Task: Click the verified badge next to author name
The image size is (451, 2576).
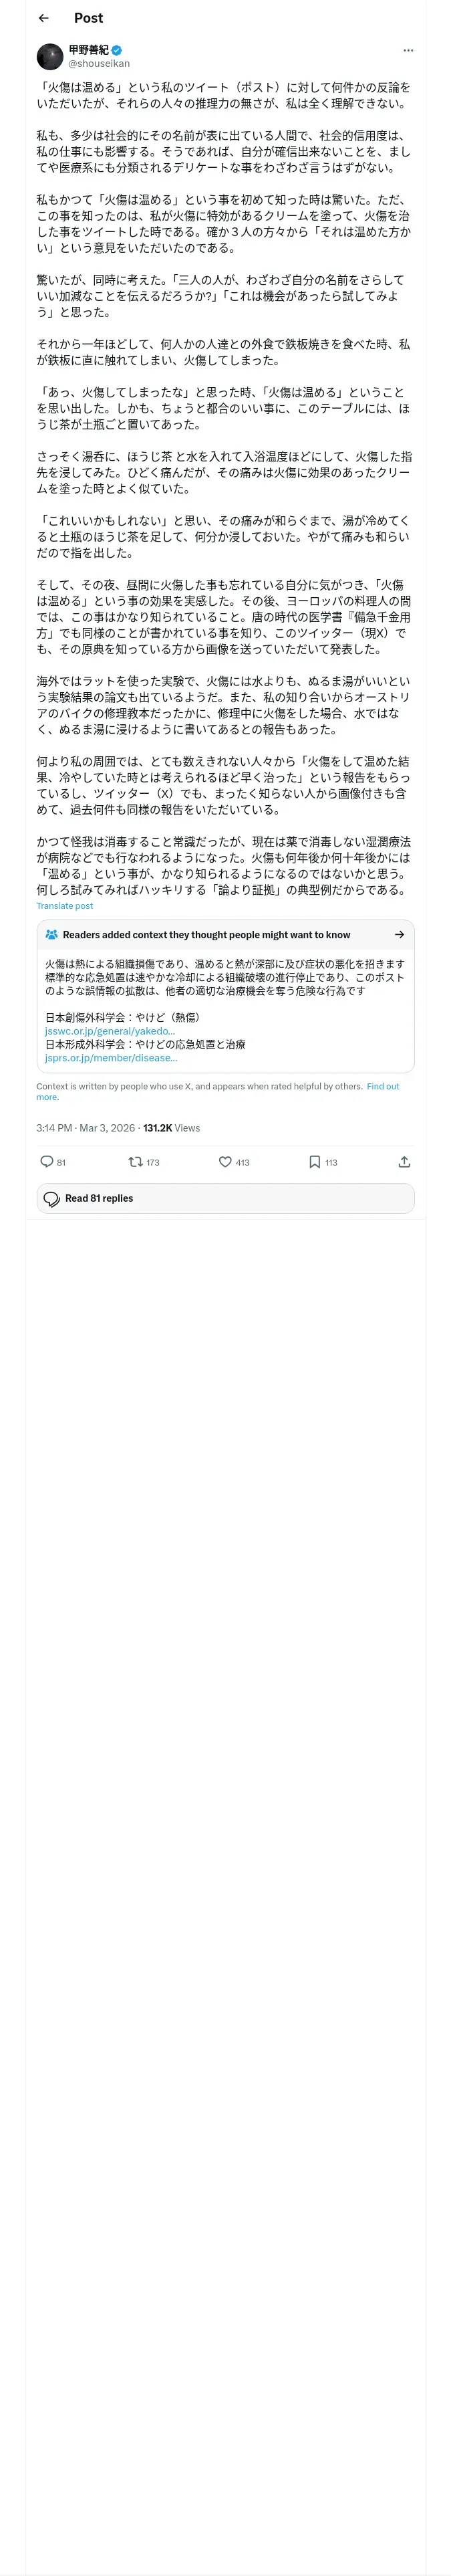Action: click(x=117, y=50)
